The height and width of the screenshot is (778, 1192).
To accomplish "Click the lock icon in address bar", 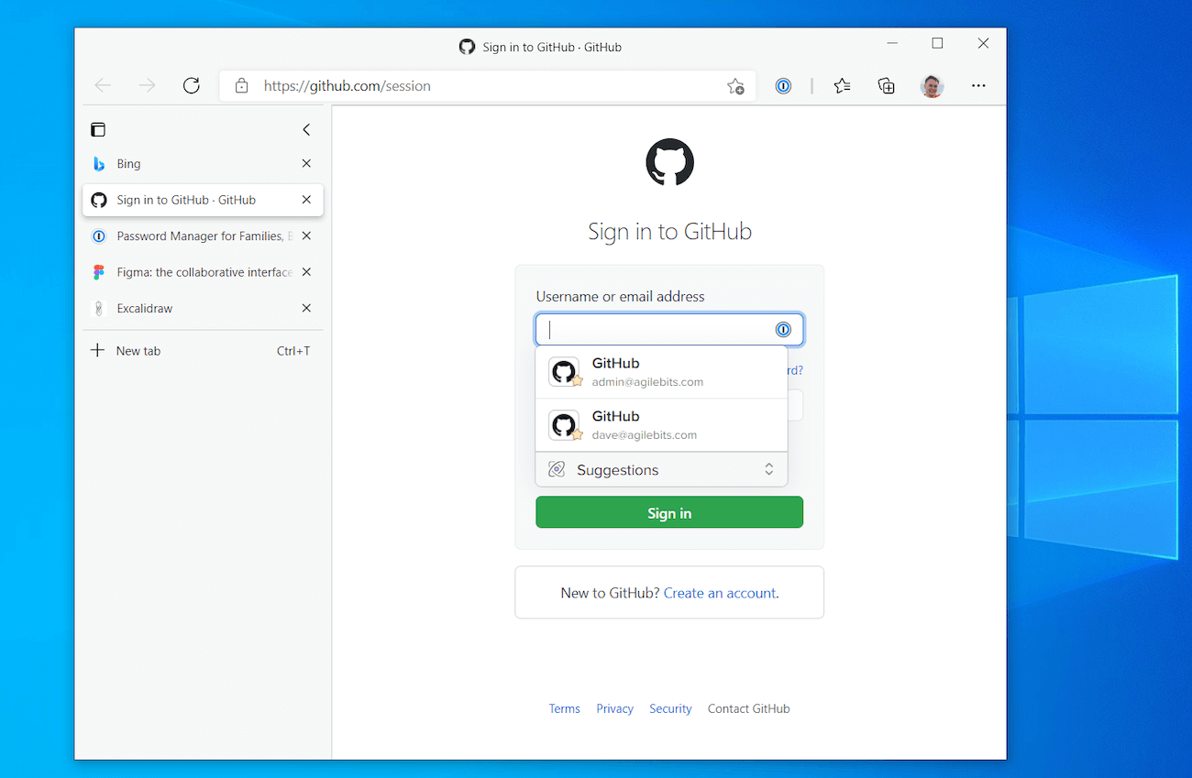I will click(241, 86).
